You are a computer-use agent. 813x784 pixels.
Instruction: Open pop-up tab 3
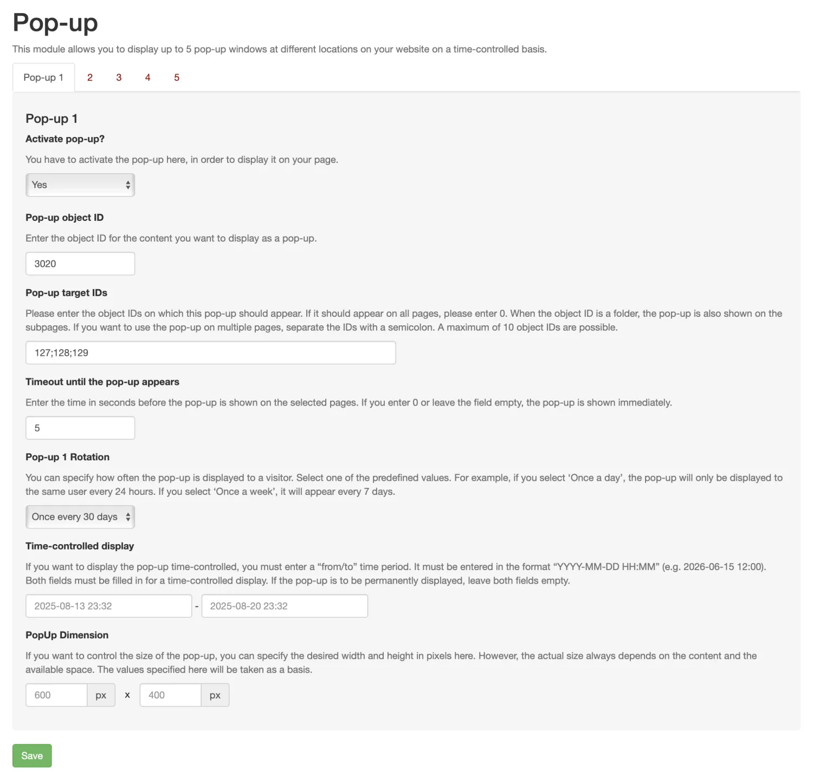pos(119,77)
